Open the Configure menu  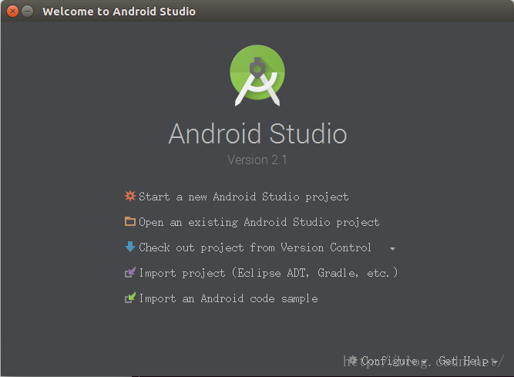tap(389, 361)
